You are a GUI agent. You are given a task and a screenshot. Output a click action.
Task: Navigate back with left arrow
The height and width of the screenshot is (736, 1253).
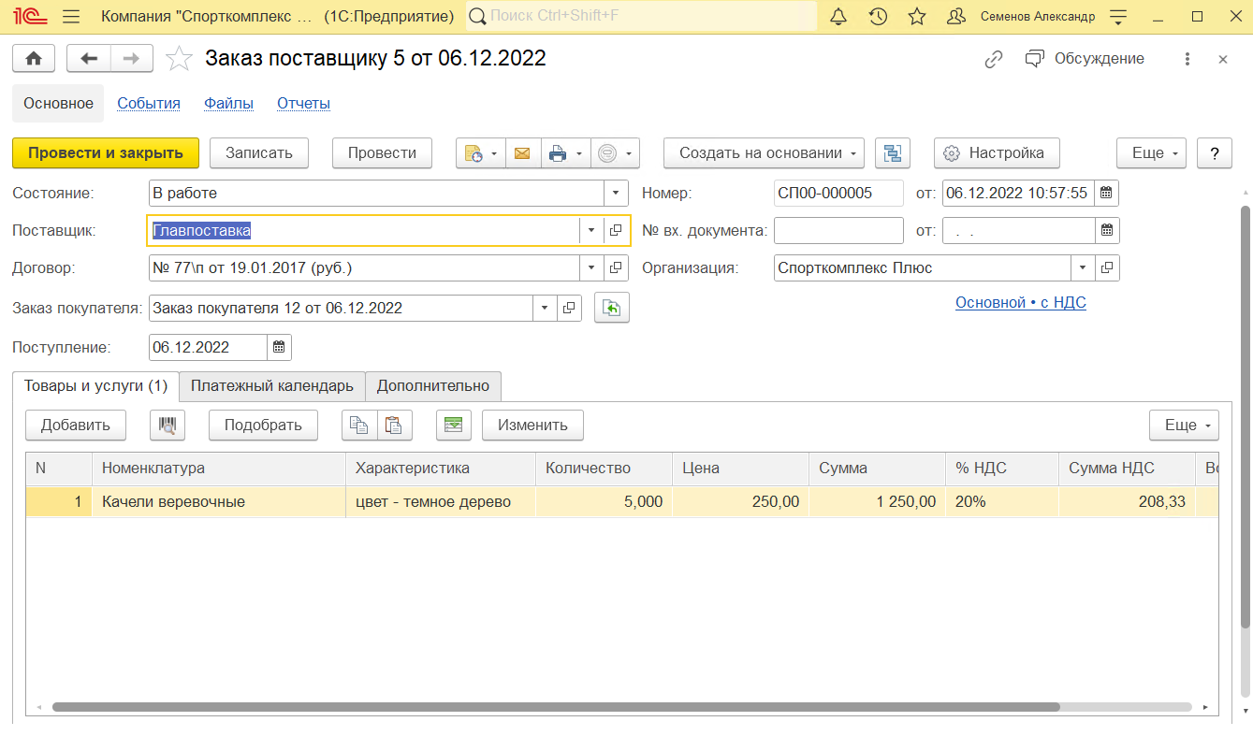[89, 58]
